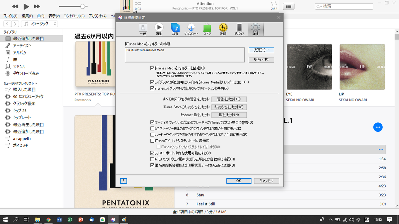This screenshot has width=399, height=224.
Task: Open the ダウンロード (Downloads) preferences tab icon
Action: click(191, 29)
